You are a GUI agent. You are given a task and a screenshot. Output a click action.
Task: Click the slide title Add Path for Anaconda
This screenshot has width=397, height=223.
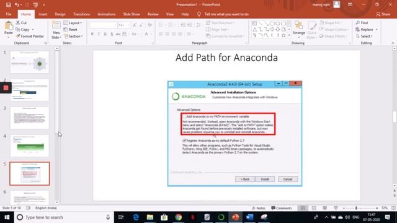(x=226, y=58)
